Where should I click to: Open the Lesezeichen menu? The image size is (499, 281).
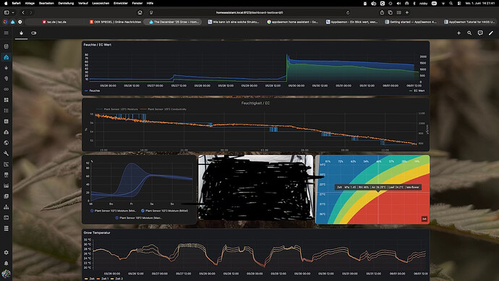[x=101, y=3]
